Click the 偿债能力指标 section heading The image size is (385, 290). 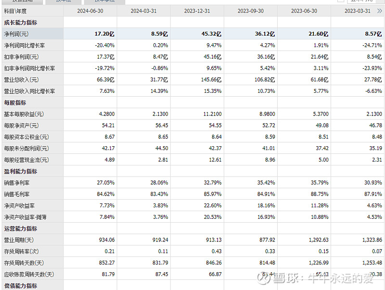coord(21,286)
